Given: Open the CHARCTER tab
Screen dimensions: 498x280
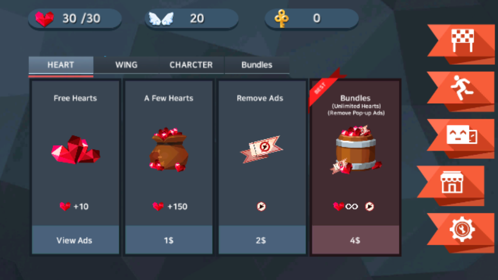Looking at the screenshot, I should click(191, 65).
